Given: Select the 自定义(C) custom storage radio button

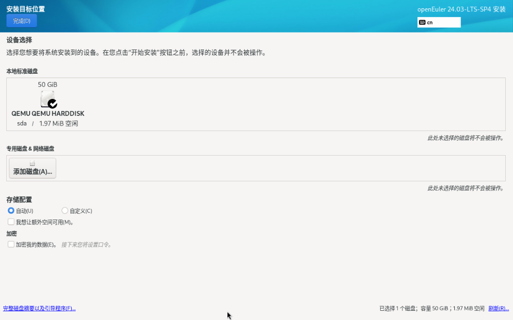Looking at the screenshot, I should coord(65,210).
